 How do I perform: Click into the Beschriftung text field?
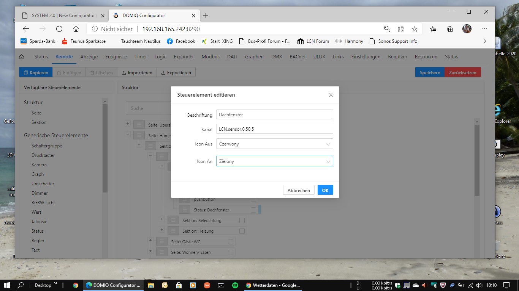pos(274,115)
